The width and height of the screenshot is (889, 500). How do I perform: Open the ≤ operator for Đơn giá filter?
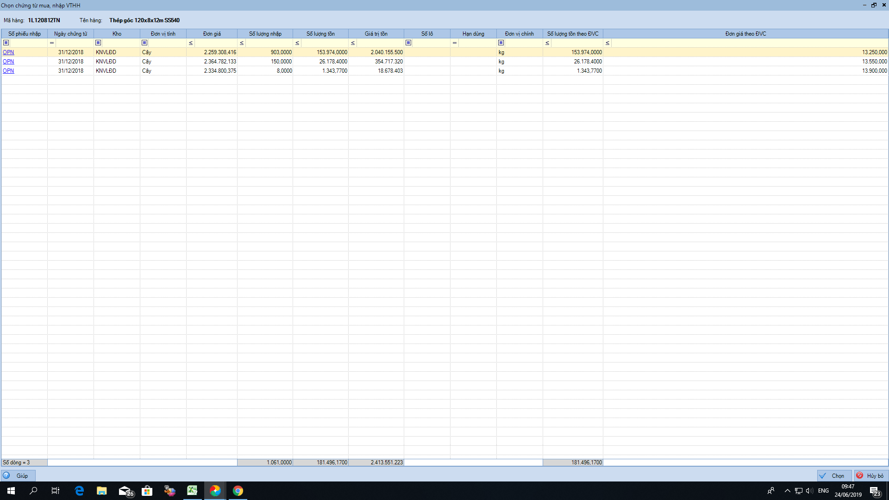(x=191, y=43)
